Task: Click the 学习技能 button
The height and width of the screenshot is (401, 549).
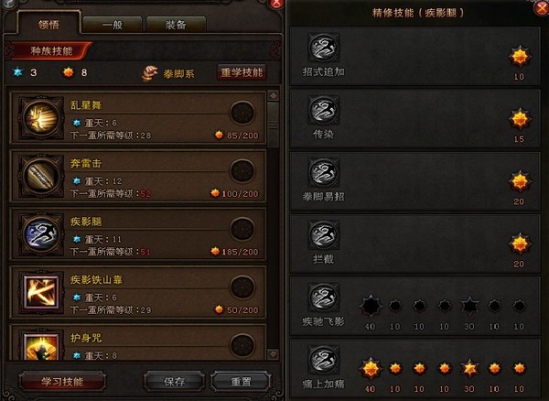Action: point(62,382)
